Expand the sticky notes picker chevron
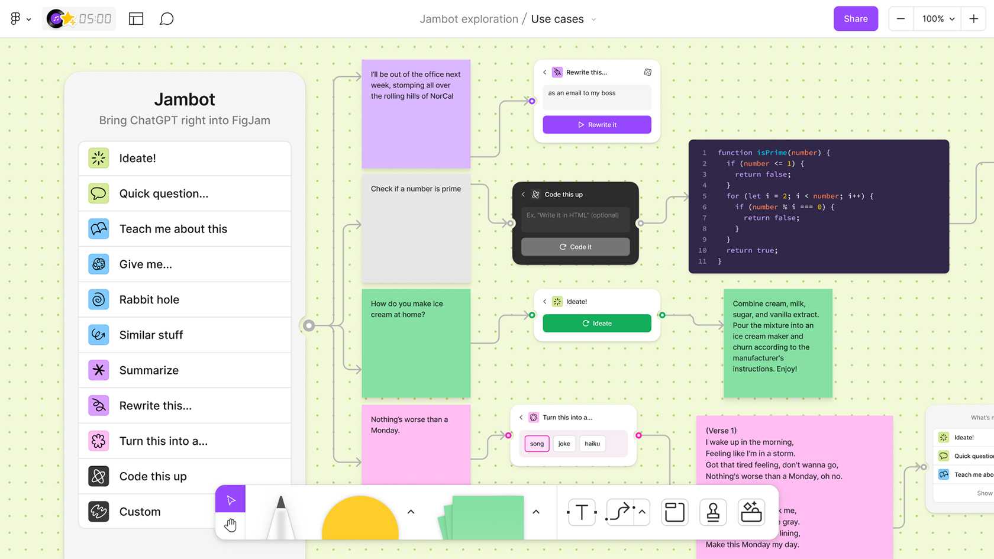Screen dimensions: 994x559 point(536,512)
